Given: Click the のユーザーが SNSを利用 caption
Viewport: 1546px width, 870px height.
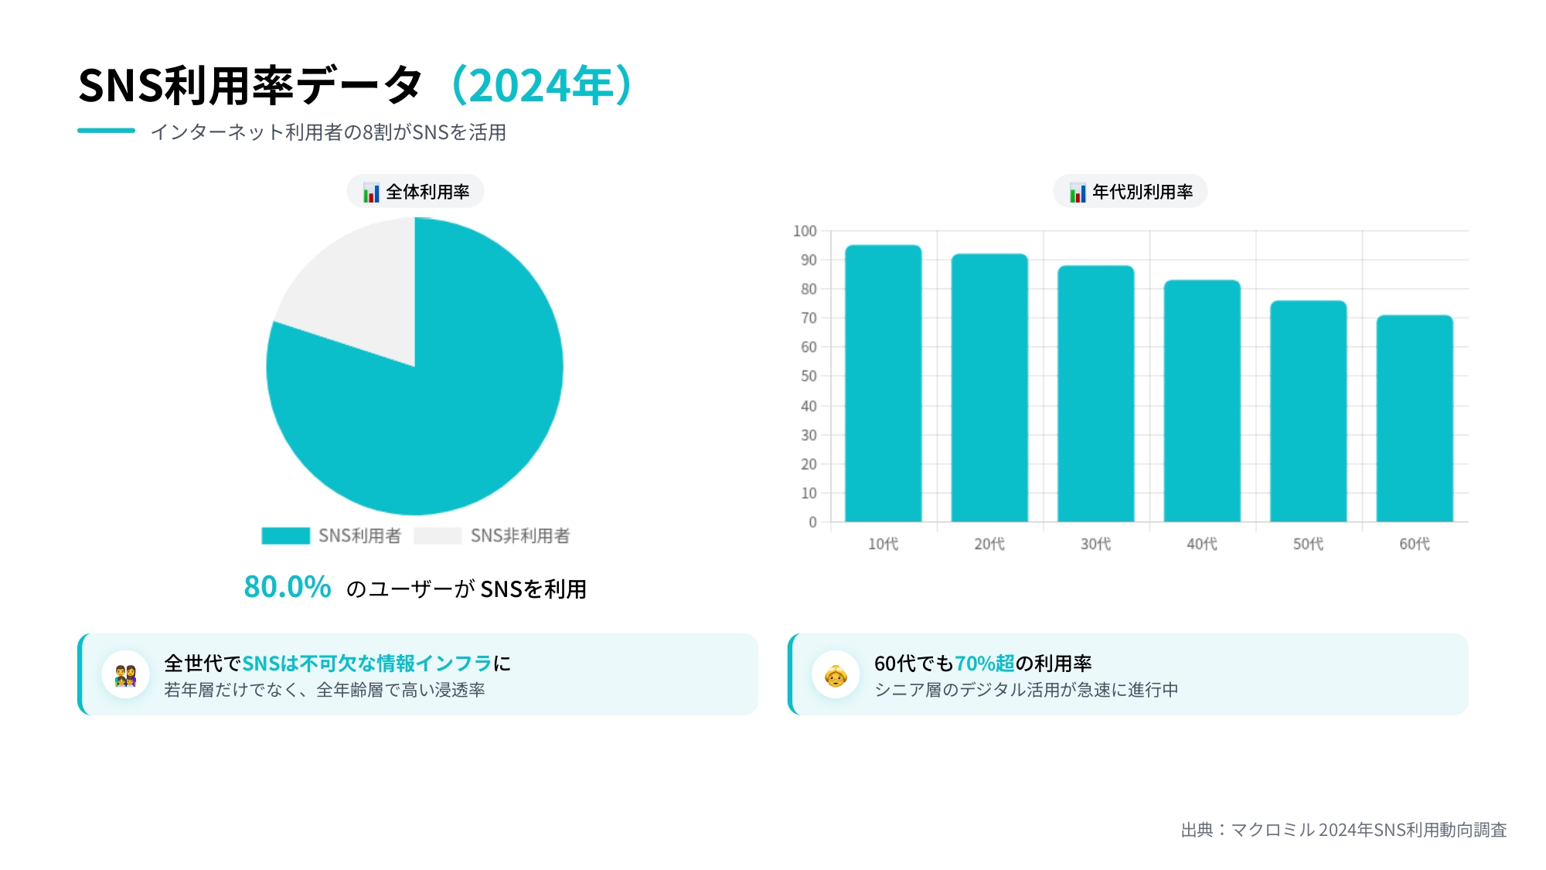Looking at the screenshot, I should coord(466,589).
